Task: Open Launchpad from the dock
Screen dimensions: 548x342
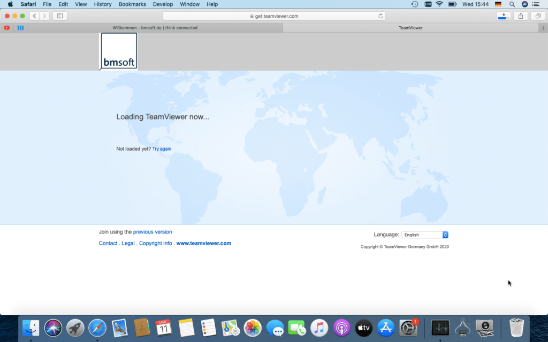Action: [x=75, y=328]
